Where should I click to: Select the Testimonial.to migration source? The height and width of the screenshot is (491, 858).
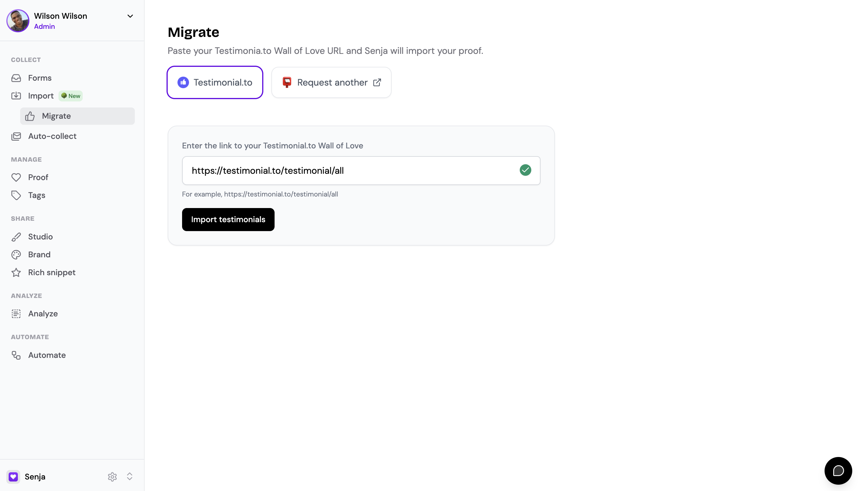point(215,82)
